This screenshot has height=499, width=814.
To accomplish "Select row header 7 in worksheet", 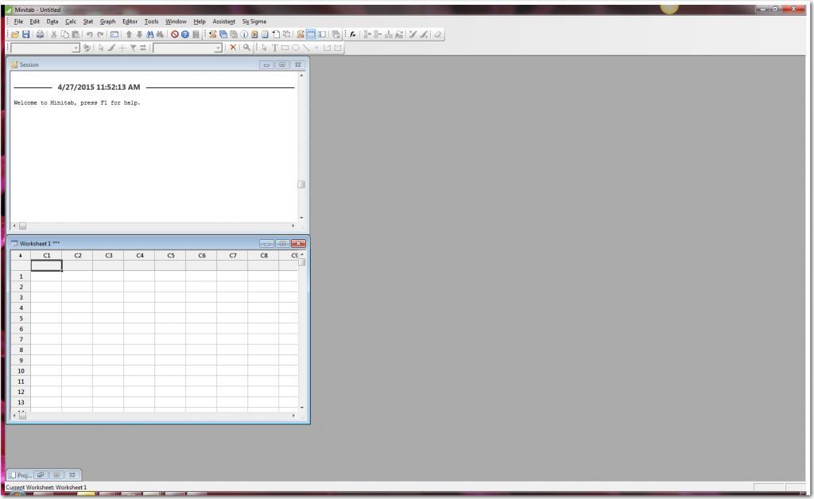I will 21,339.
